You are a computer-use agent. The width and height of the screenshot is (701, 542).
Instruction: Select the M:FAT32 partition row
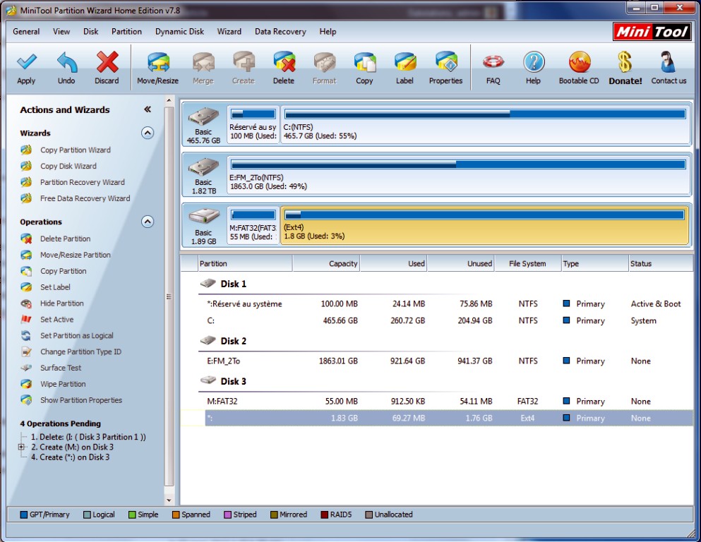tap(445, 402)
